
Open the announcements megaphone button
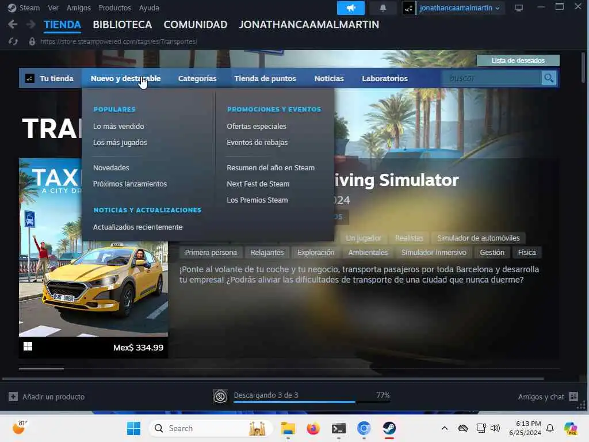pos(350,8)
